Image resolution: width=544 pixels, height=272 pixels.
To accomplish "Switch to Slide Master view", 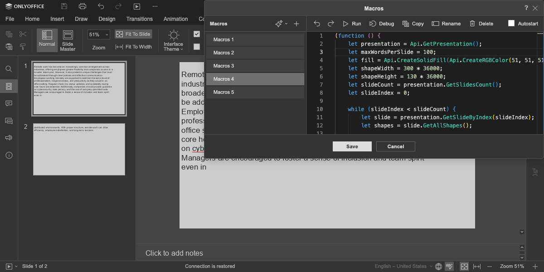I will pyautogui.click(x=68, y=40).
